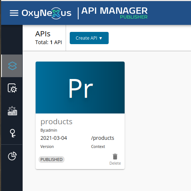Open the pie chart analytics icon
Screen dimensions: 191x191
click(x=12, y=156)
